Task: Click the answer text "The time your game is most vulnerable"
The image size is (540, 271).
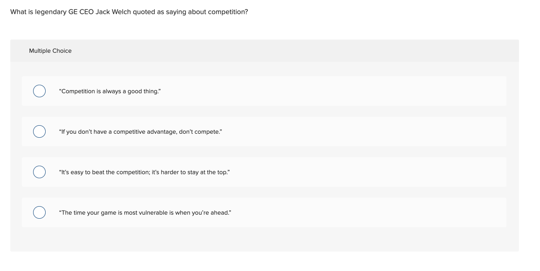Action: [145, 212]
